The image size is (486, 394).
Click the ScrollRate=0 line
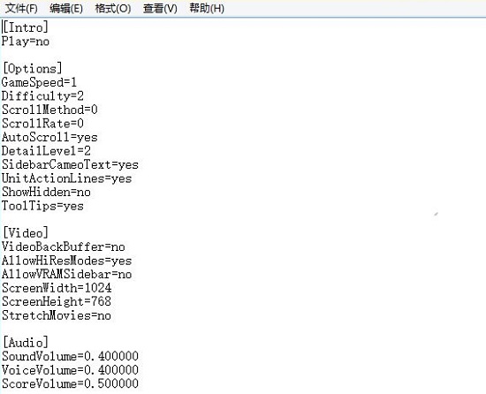[x=42, y=124]
